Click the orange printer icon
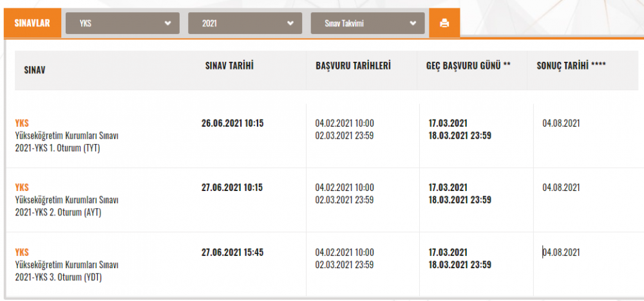This screenshot has width=644, height=301. (444, 23)
